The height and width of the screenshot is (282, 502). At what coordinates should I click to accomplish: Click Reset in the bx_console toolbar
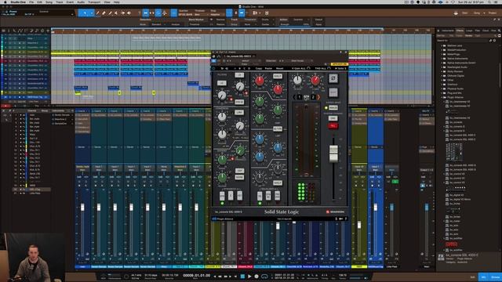[279, 68]
